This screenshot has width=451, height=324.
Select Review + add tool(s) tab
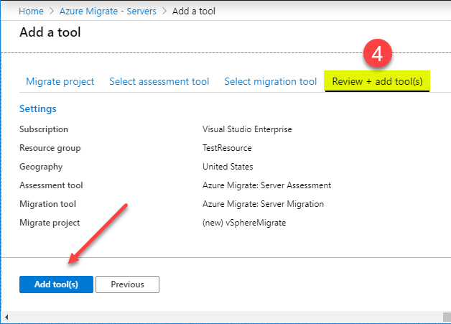(377, 81)
